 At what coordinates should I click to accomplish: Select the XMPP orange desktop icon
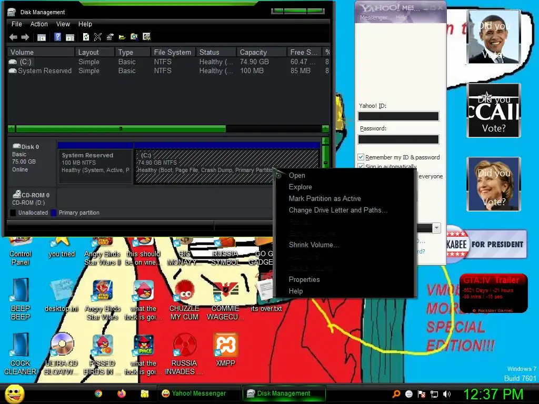tap(225, 350)
